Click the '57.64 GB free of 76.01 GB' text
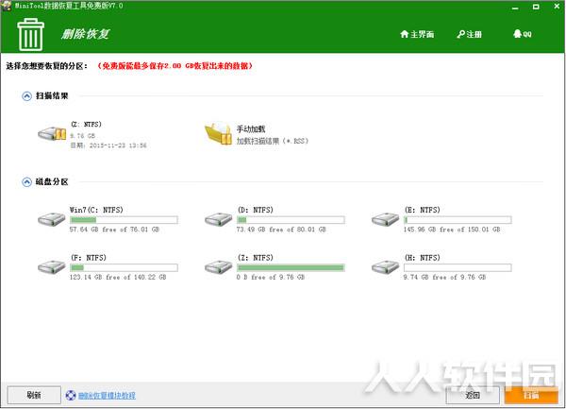The image size is (566, 409). (x=114, y=230)
